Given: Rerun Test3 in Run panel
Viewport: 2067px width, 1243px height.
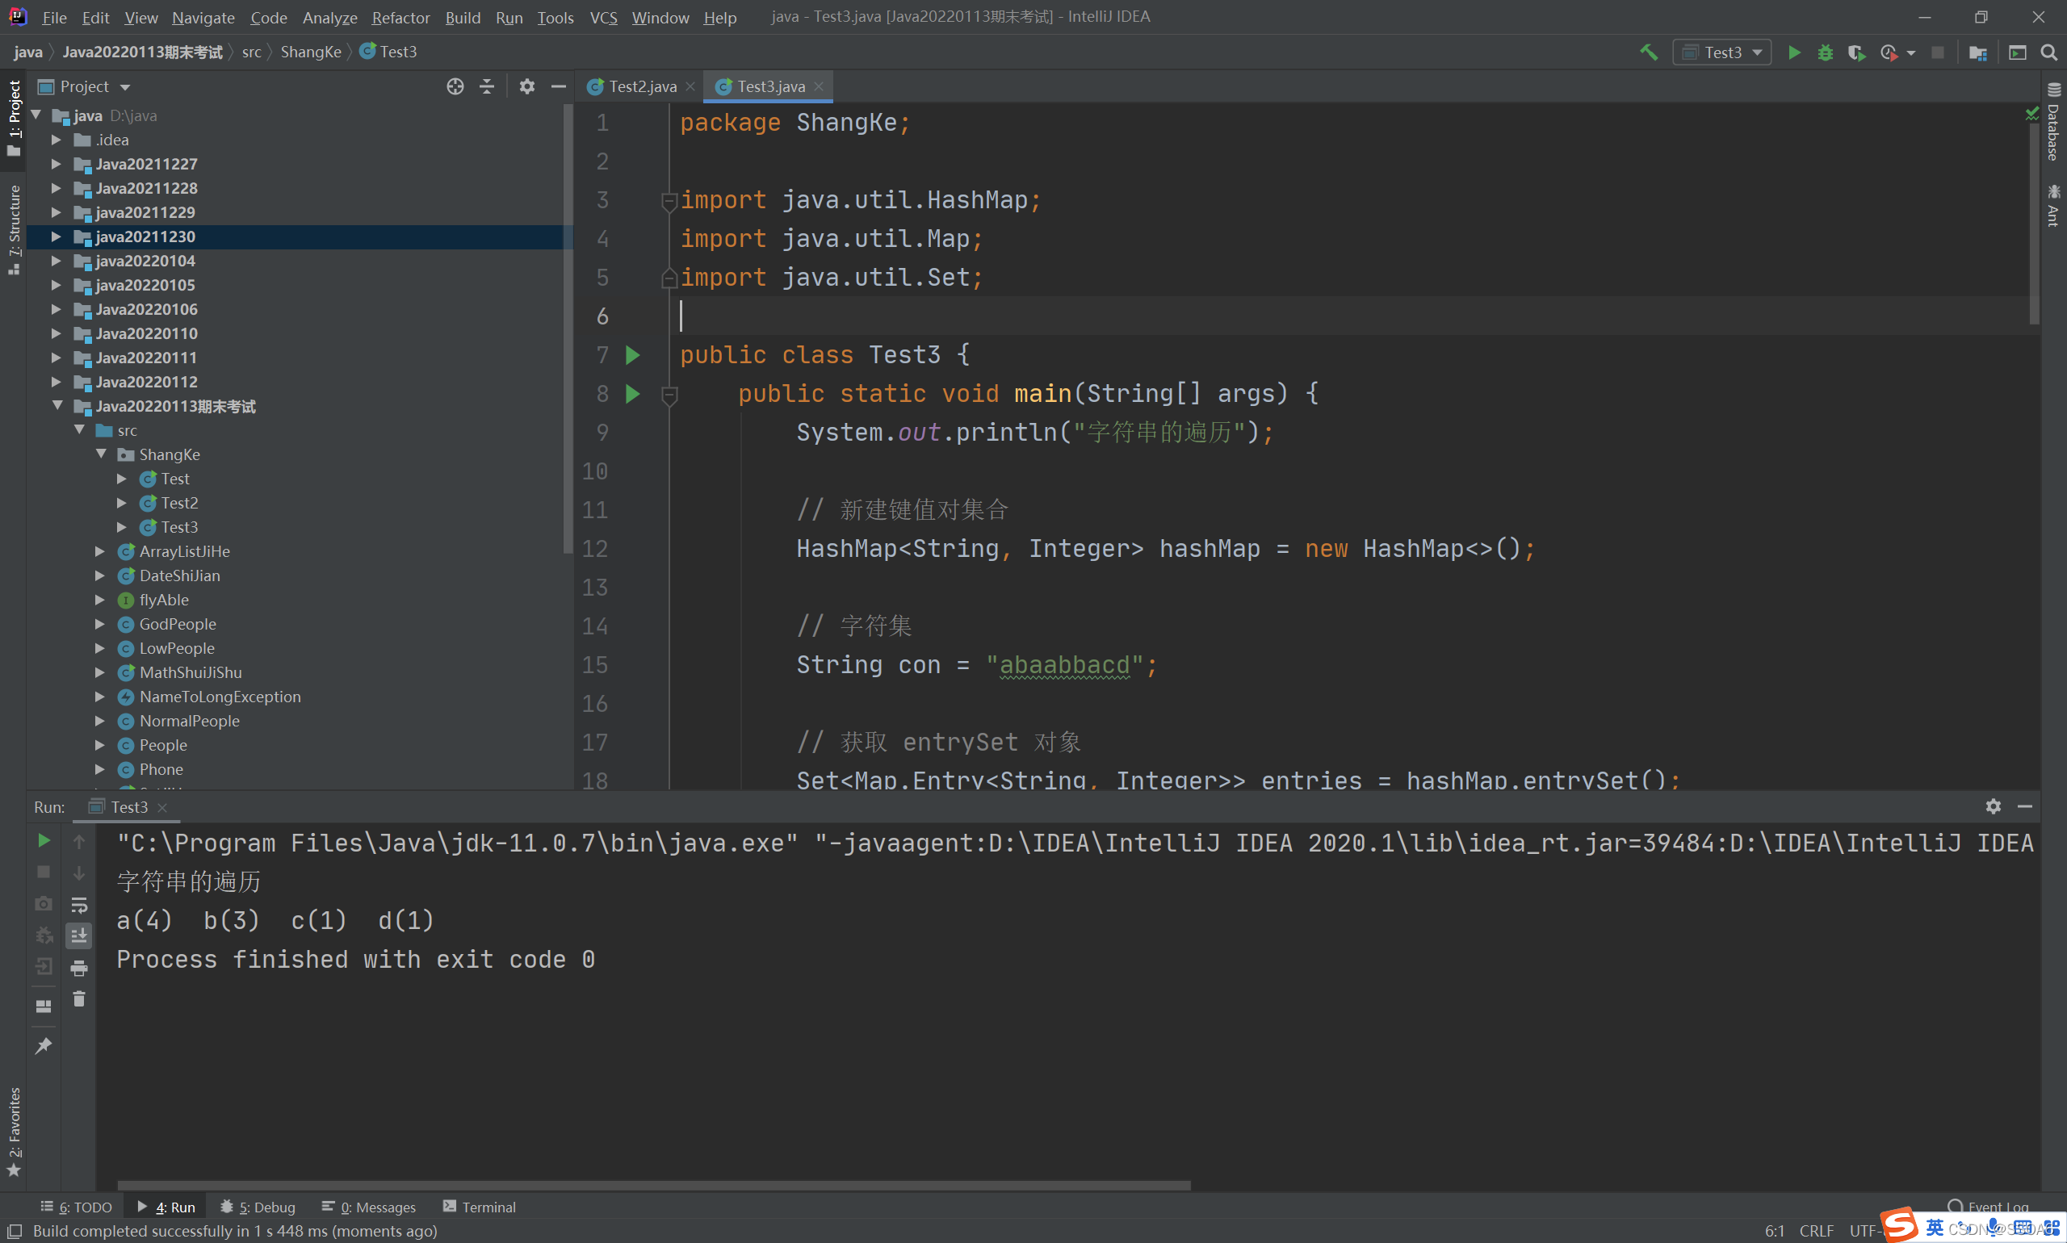Looking at the screenshot, I should point(44,840).
